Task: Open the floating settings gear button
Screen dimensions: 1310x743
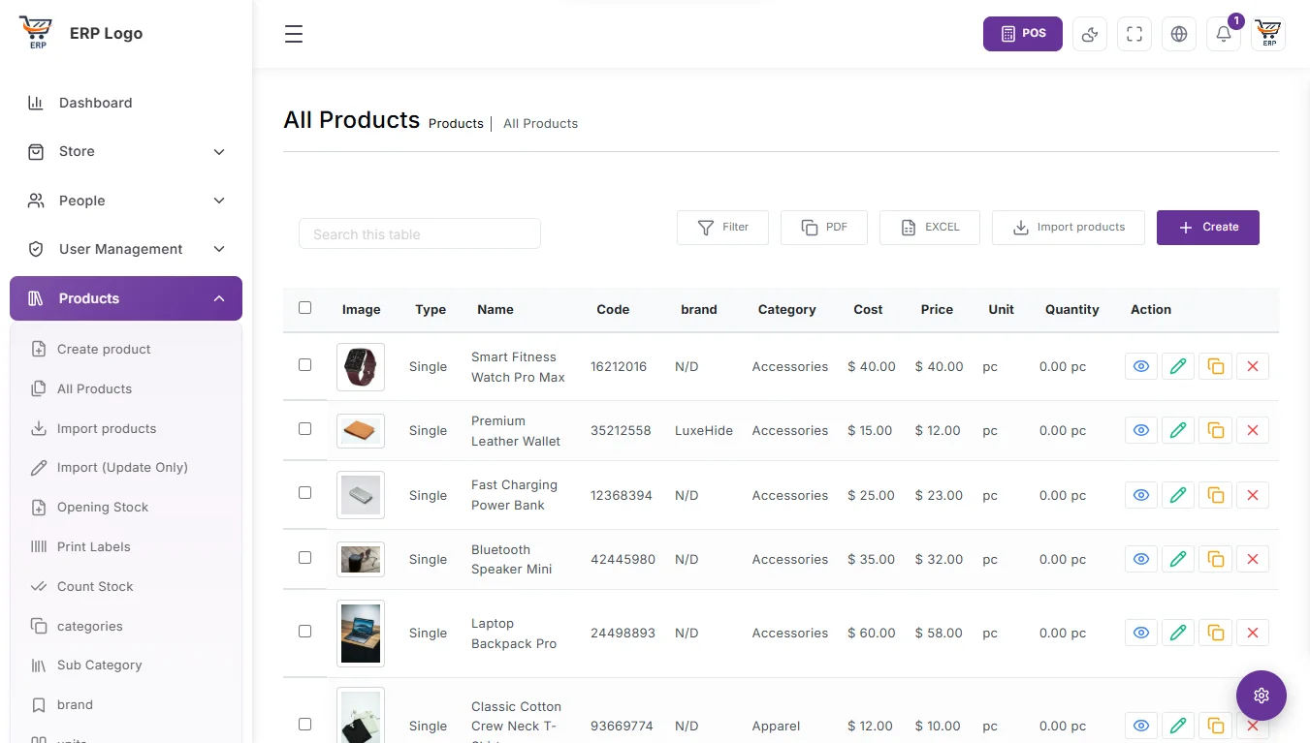Action: click(1262, 695)
